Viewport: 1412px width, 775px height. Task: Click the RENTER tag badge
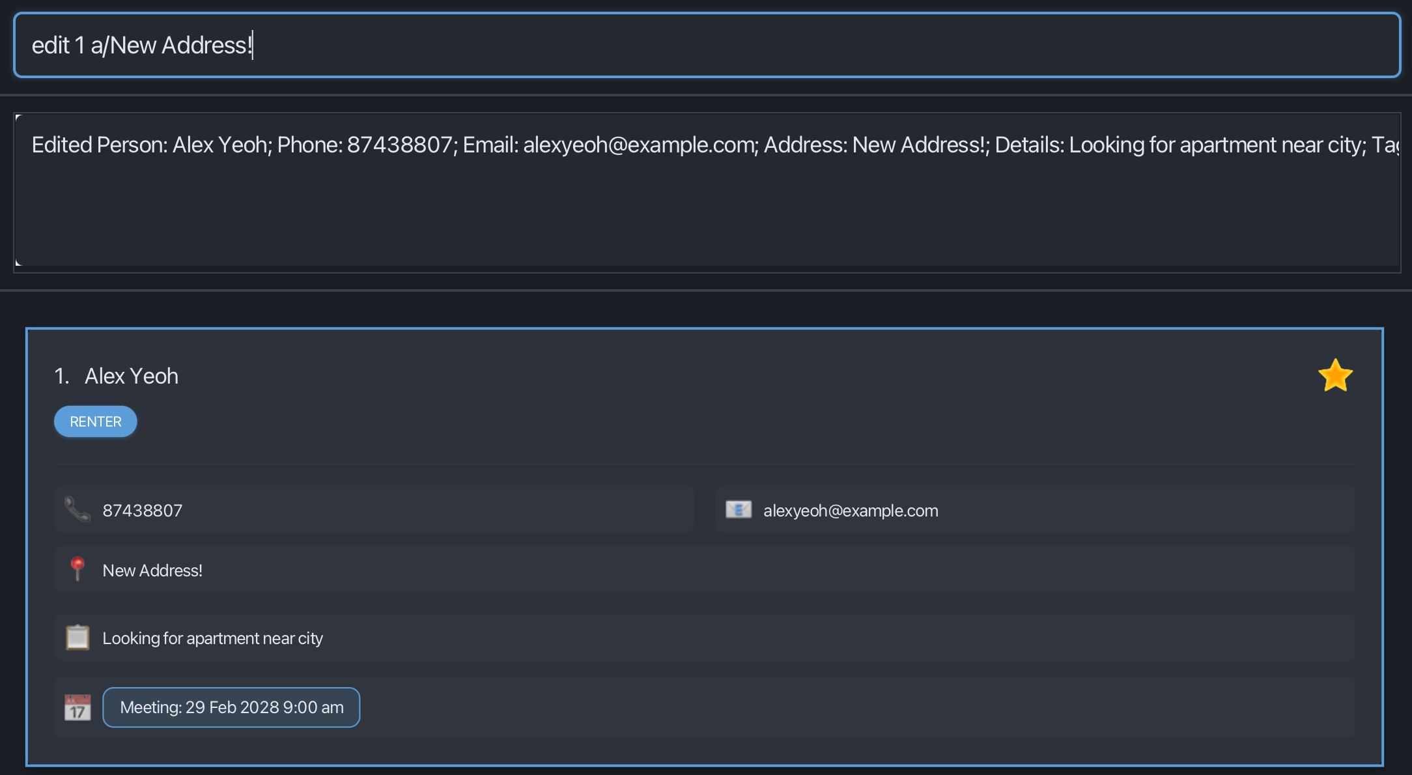96,421
